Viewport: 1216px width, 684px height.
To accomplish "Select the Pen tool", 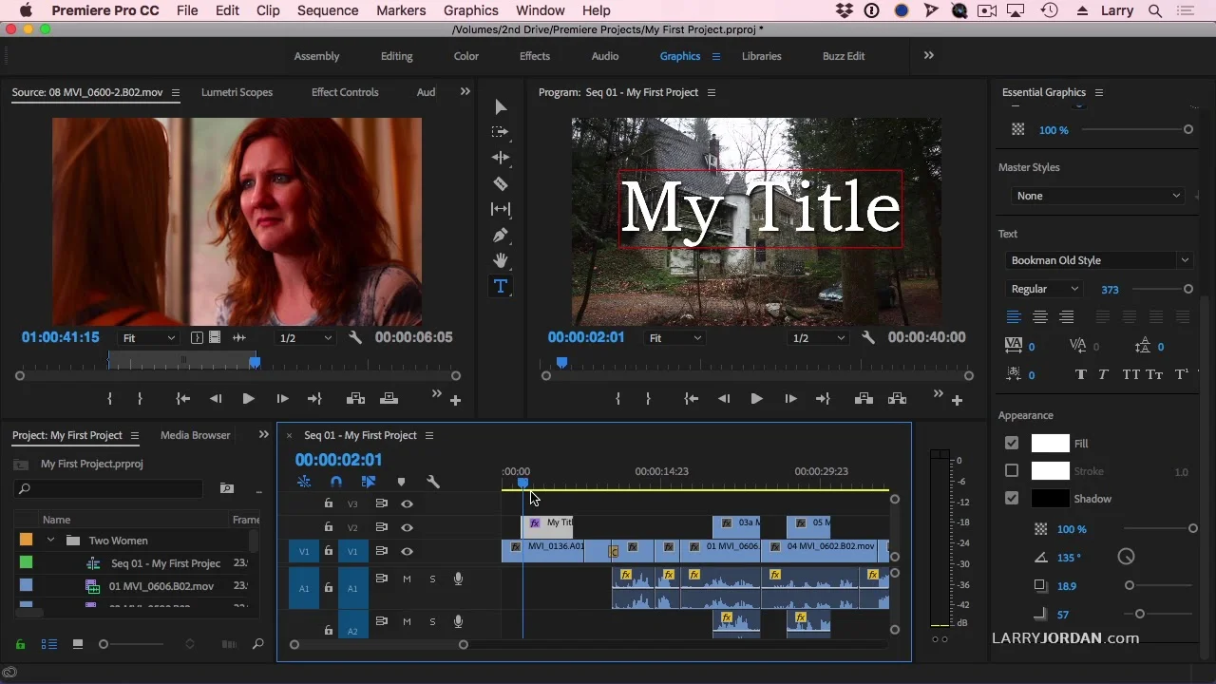I will [x=501, y=235].
